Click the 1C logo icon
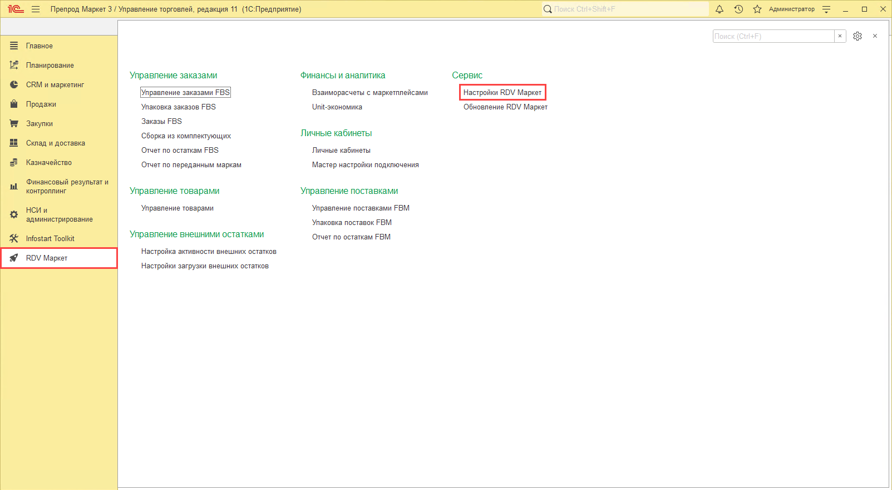 coord(15,9)
